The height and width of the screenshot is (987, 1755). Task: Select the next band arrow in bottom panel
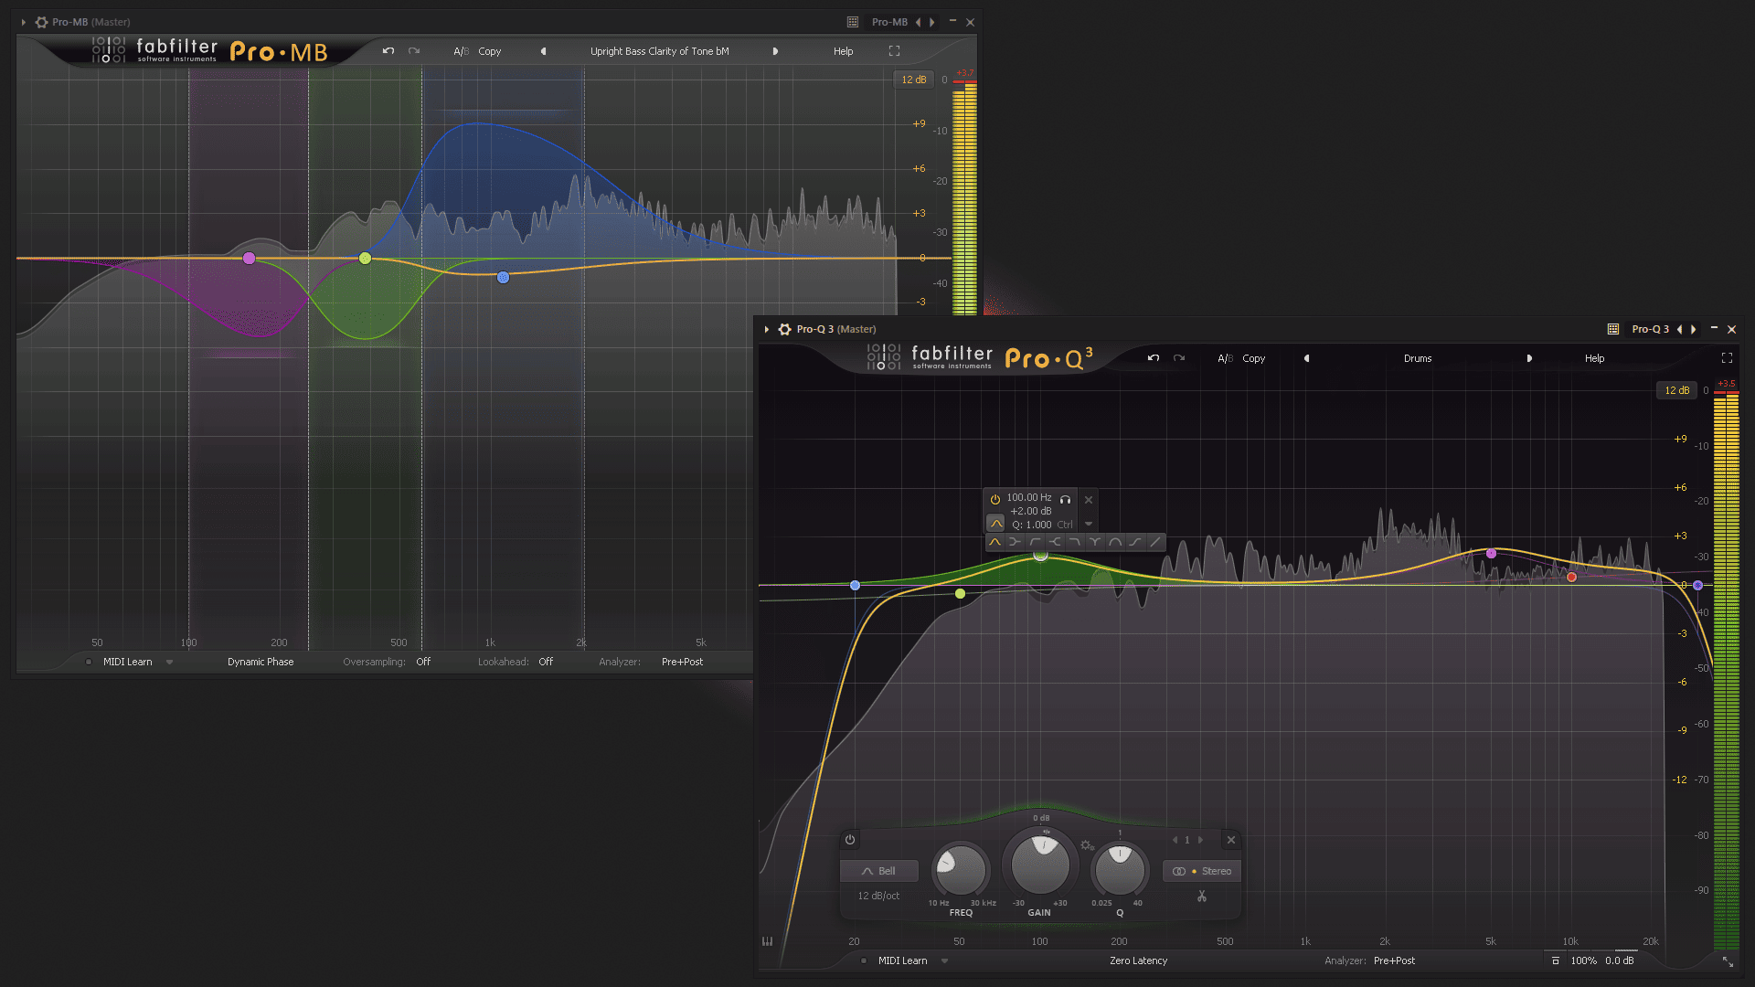point(1201,840)
